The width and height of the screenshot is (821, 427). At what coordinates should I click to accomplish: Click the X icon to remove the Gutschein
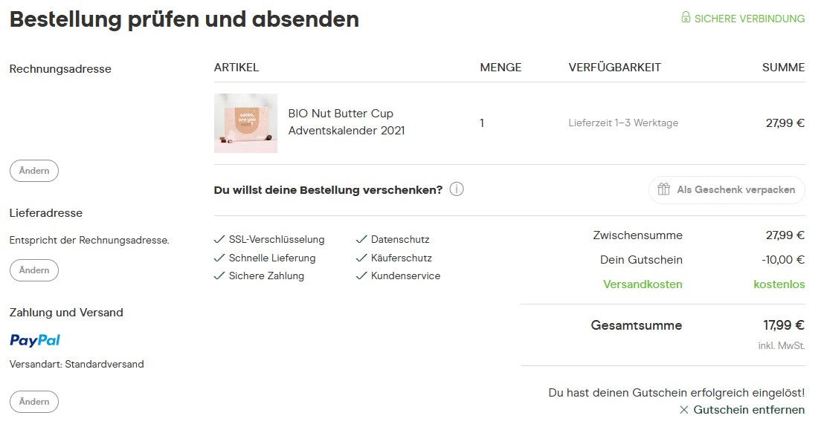click(x=684, y=410)
